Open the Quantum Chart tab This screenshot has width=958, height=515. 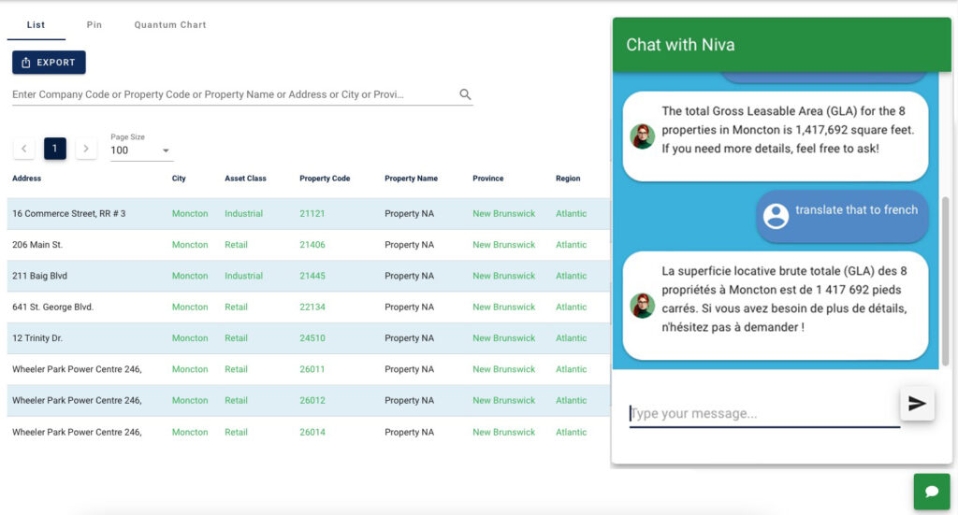tap(170, 25)
